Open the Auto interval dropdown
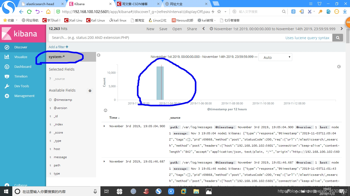This screenshot has height=196, width=350. 275,57
